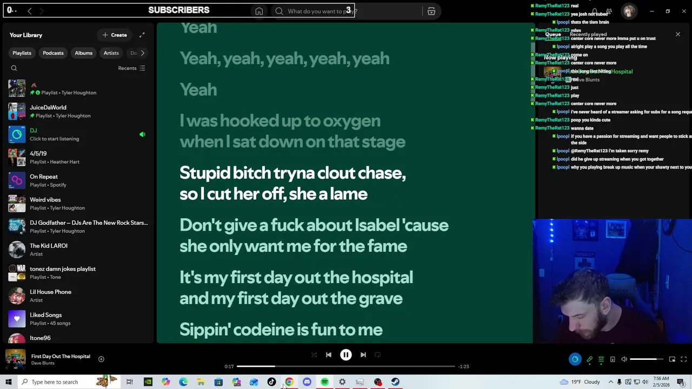
Task: Open the ltone96 library entry
Action: coord(78,338)
